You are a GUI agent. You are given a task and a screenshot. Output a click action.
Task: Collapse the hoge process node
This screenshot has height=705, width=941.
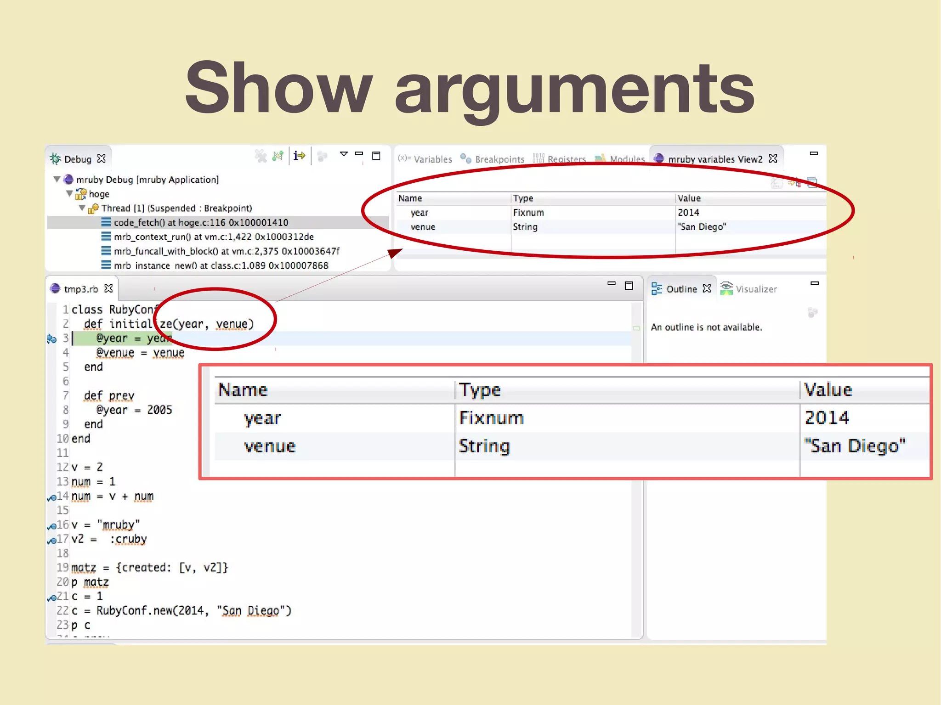pyautogui.click(x=69, y=193)
